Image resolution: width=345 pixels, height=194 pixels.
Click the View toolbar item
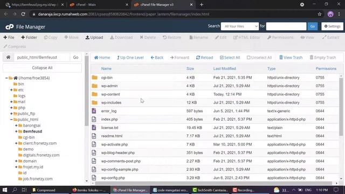307,37
